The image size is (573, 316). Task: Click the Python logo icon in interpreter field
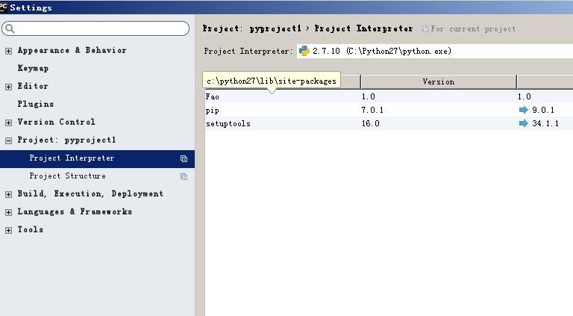click(304, 51)
